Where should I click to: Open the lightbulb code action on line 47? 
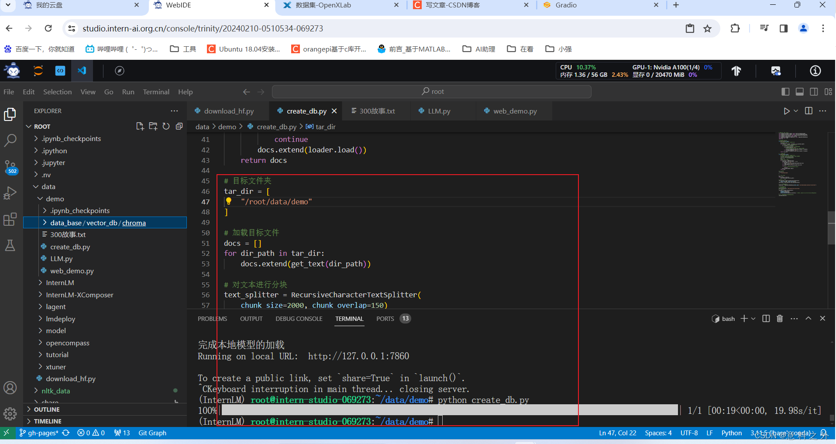228,201
